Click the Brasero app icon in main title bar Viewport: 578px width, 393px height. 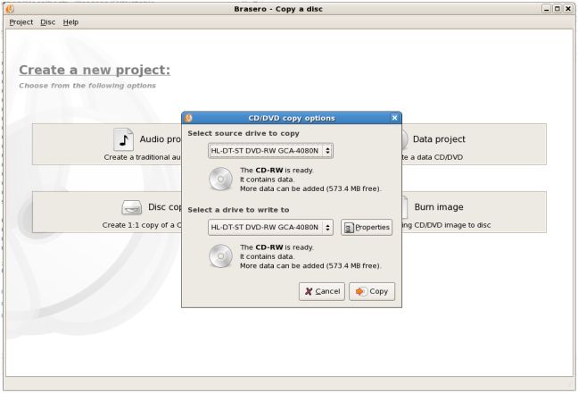[10, 8]
